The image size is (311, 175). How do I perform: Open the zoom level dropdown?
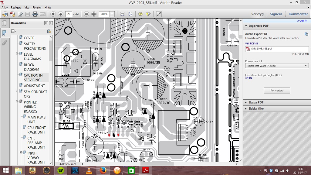click(112, 14)
